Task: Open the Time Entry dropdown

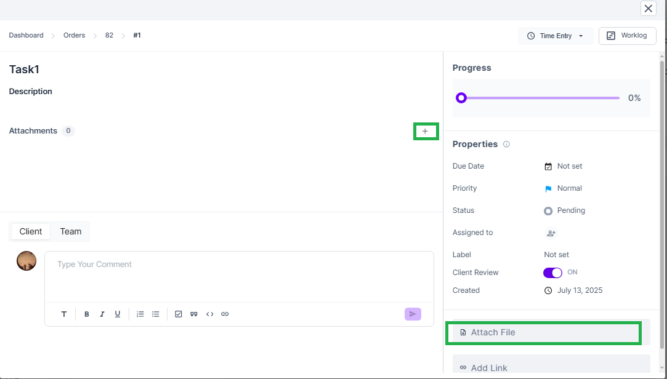Action: 556,36
